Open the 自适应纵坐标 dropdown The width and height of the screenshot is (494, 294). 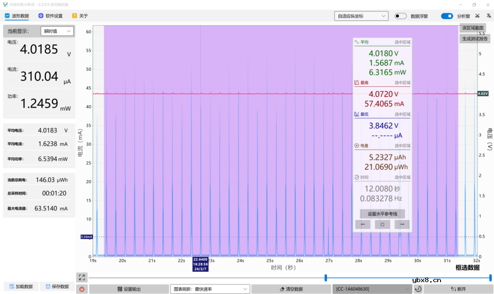click(x=361, y=16)
